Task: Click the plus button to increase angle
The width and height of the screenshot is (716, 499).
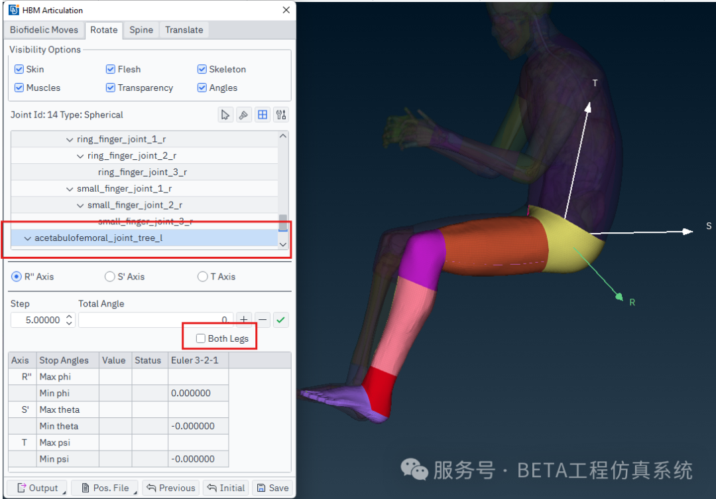Action: pos(244,320)
